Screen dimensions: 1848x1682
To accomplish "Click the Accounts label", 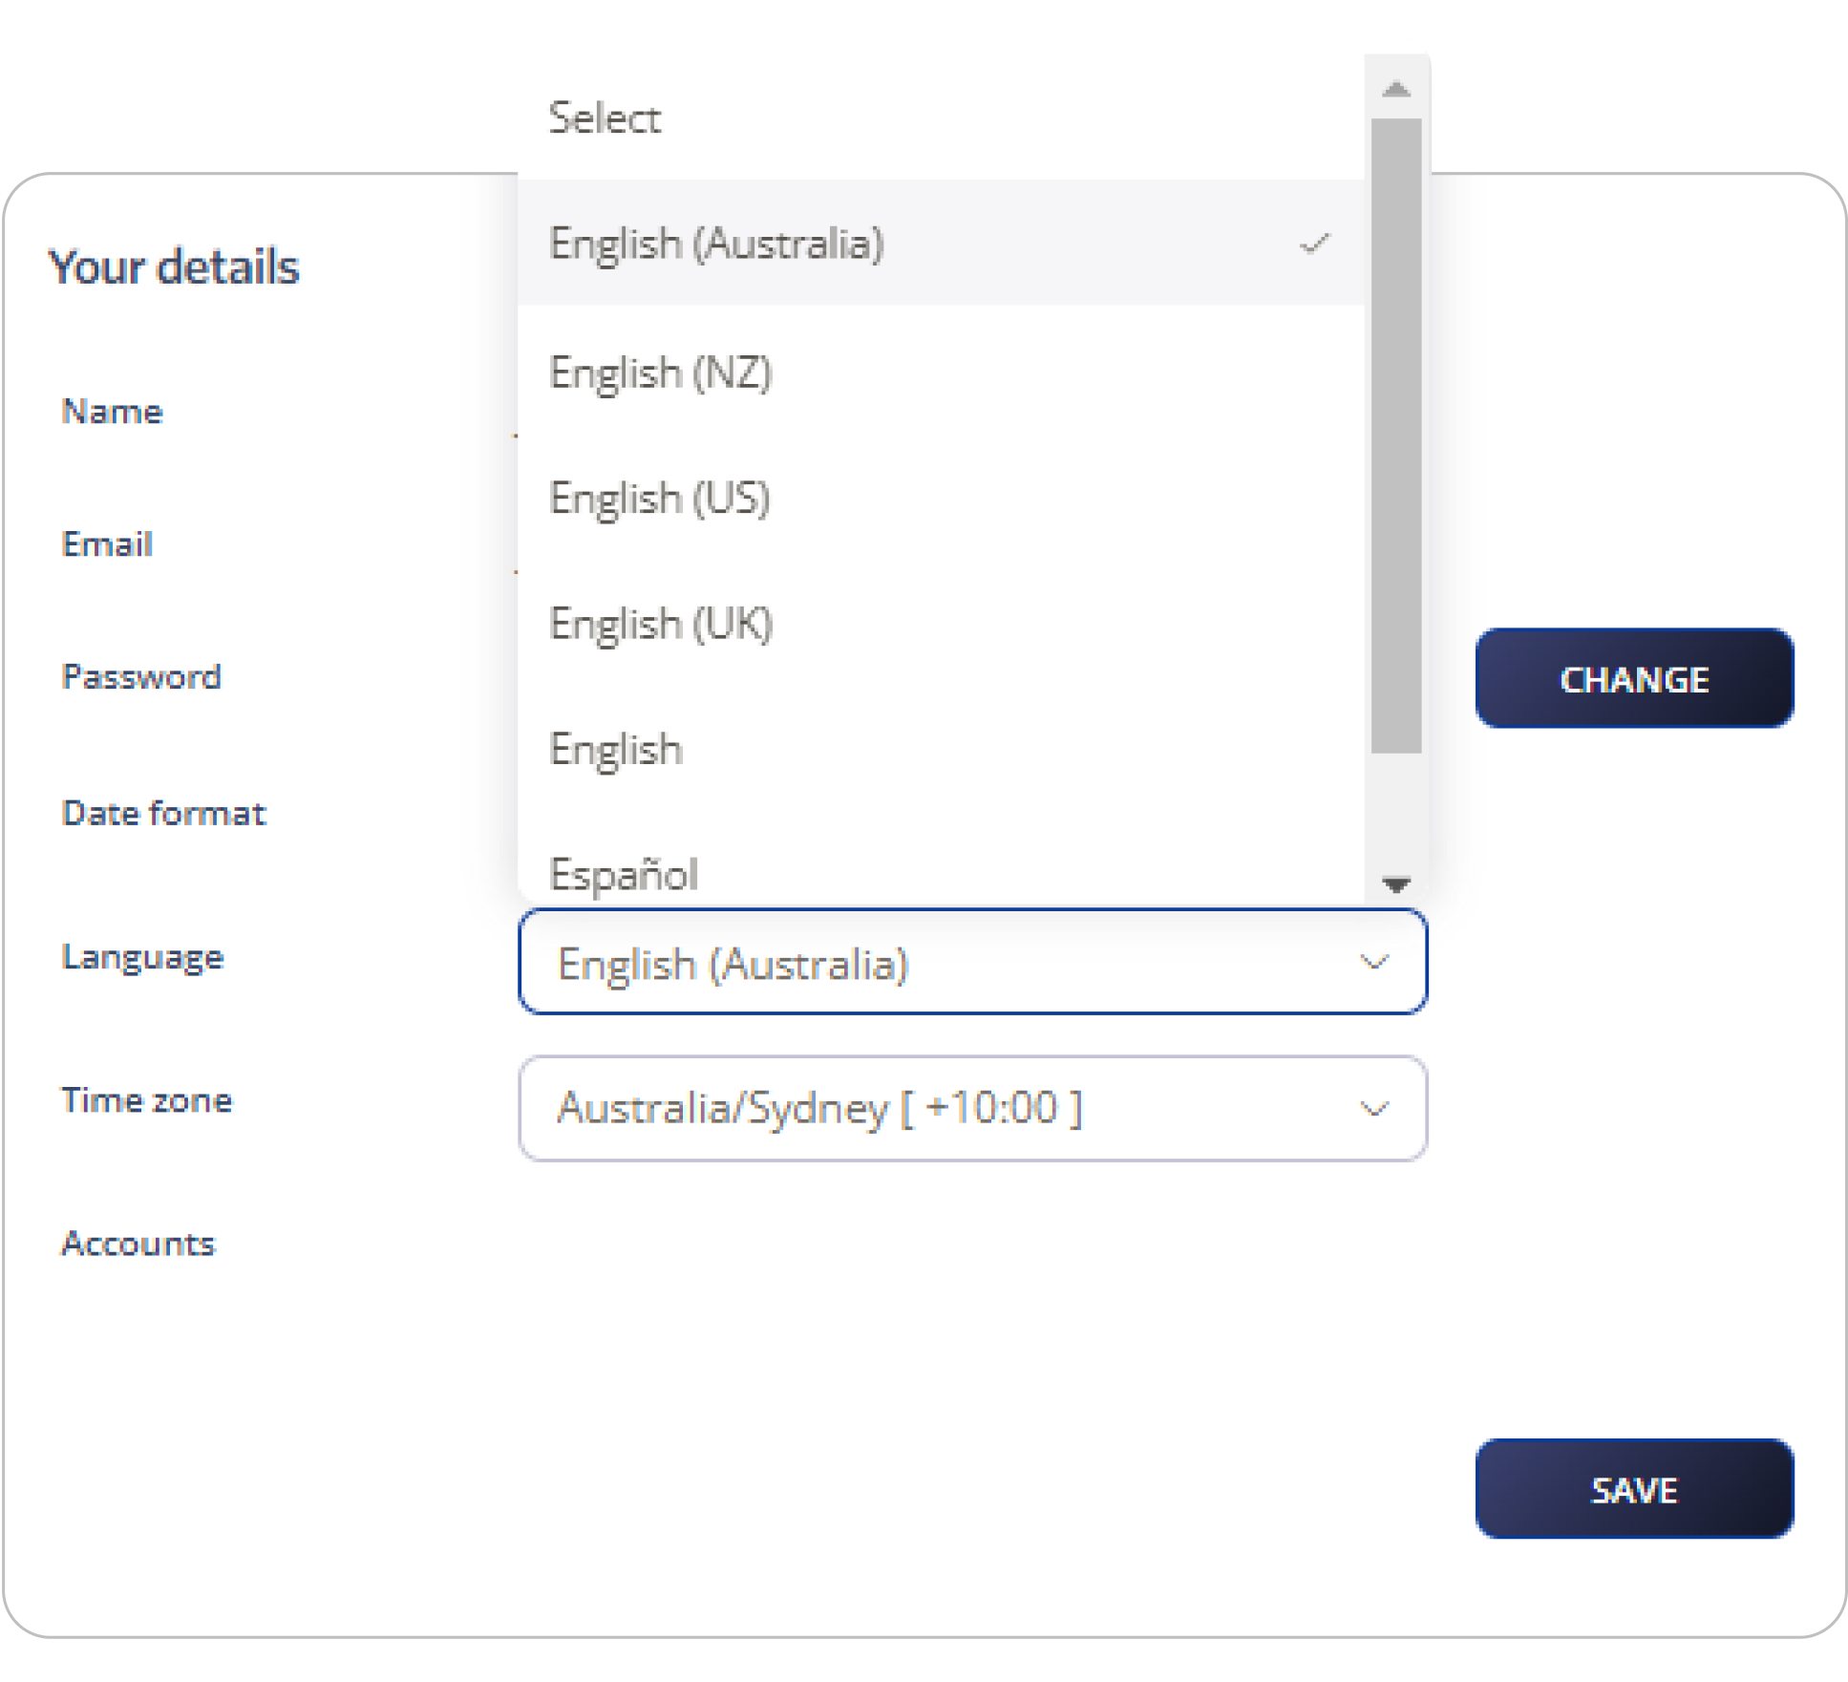I will click(138, 1244).
